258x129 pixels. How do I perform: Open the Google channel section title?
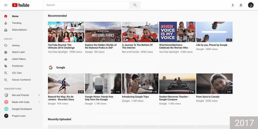click(60, 68)
